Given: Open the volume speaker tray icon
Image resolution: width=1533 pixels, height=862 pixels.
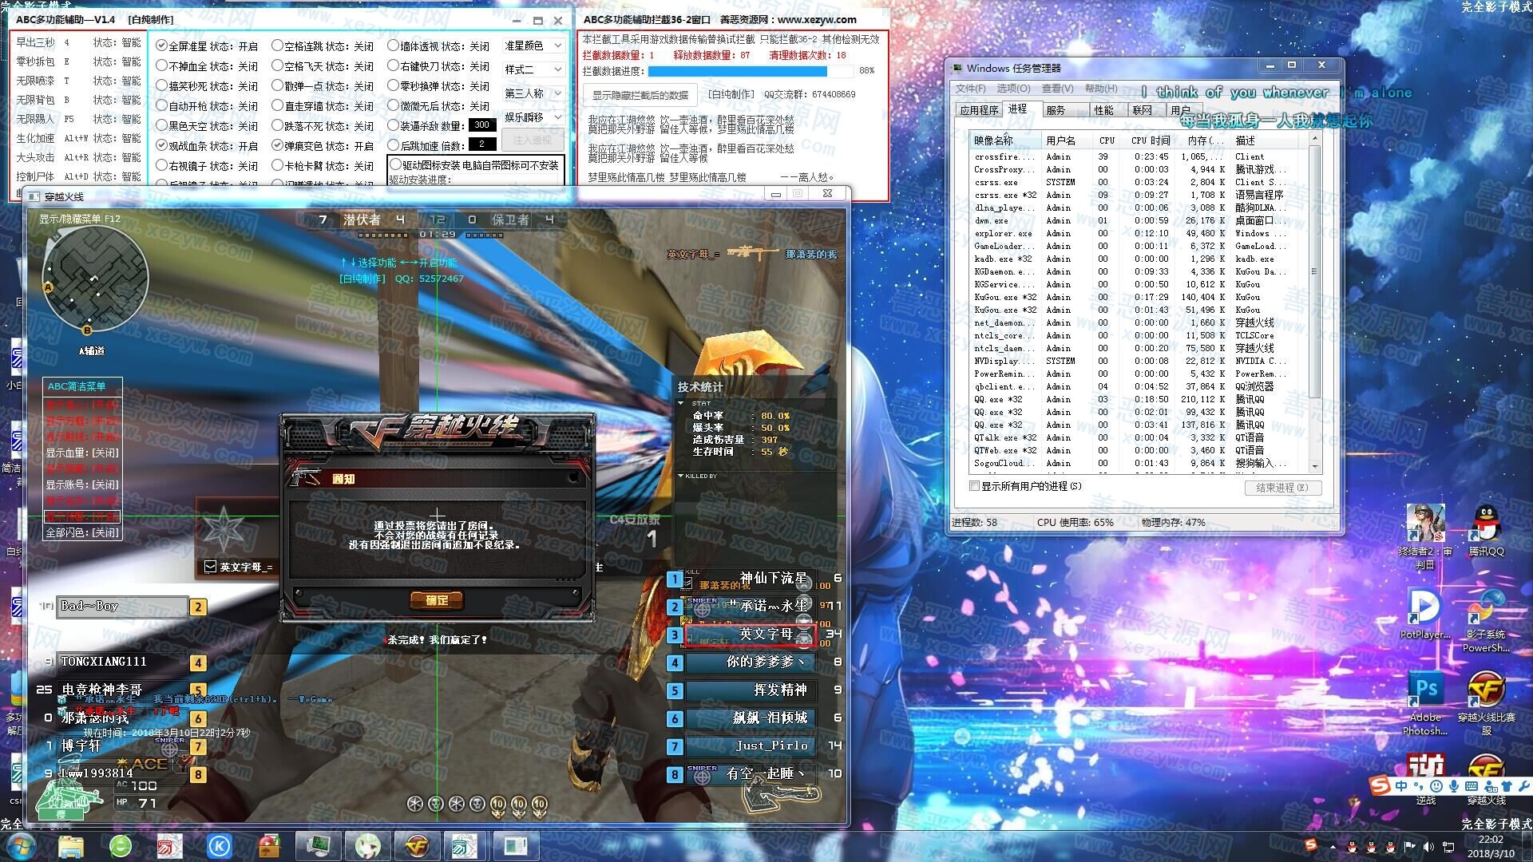Looking at the screenshot, I should pos(1428,846).
